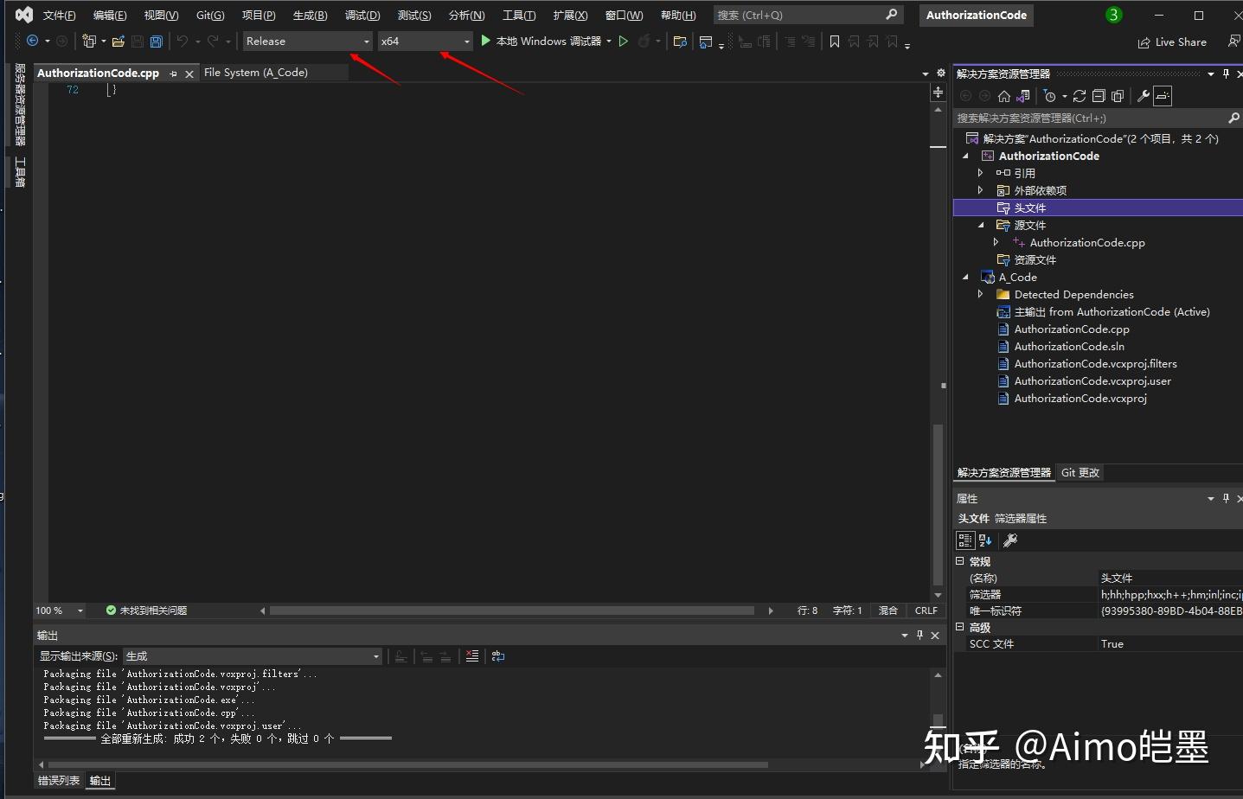Open the Properties wrench icon in Solution Explorer

1143,96
